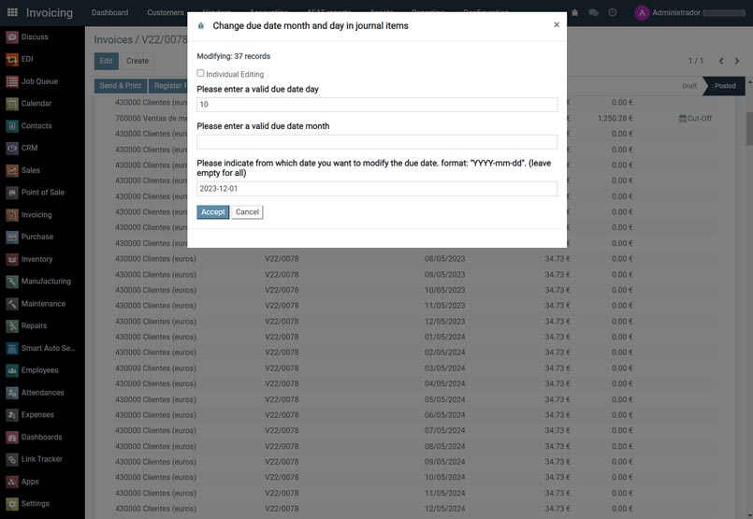Click 700000 Ventas de me... row
The height and width of the screenshot is (519, 753).
pyautogui.click(x=152, y=118)
